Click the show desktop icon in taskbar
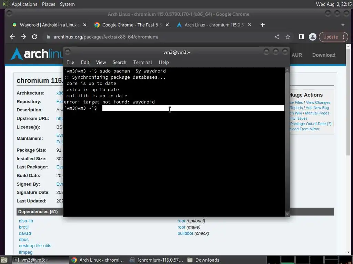Screen dimensions: 353x264 [4, 260]
